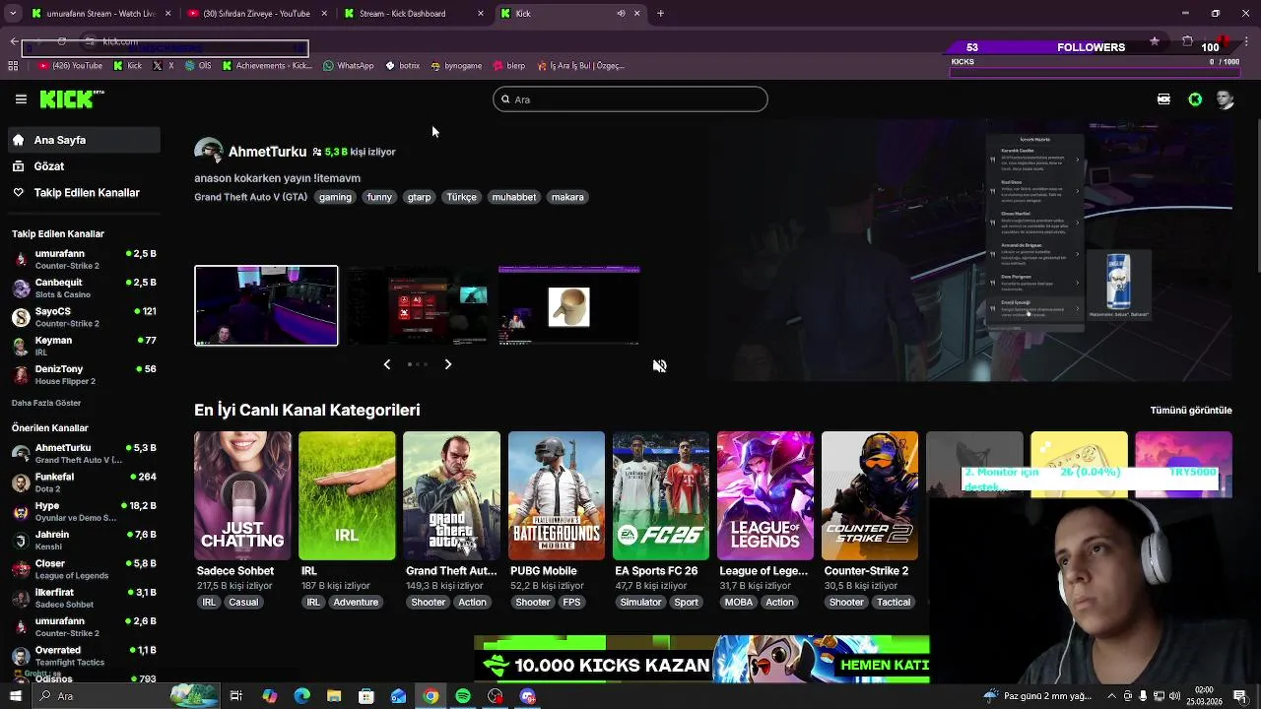Image resolution: width=1261 pixels, height=709 pixels.
Task: Select the Türkçe tag
Action: (x=461, y=197)
